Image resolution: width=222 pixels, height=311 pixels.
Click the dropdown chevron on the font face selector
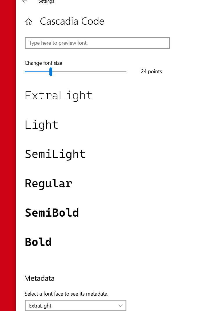click(x=121, y=305)
